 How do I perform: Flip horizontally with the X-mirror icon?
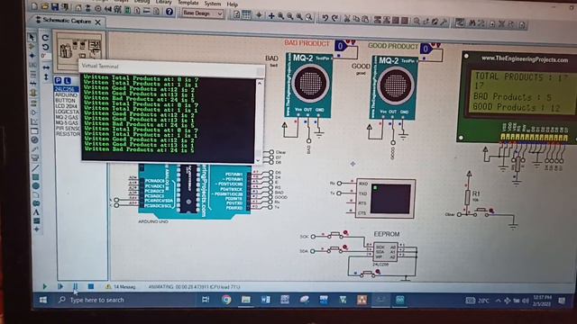click(46, 67)
